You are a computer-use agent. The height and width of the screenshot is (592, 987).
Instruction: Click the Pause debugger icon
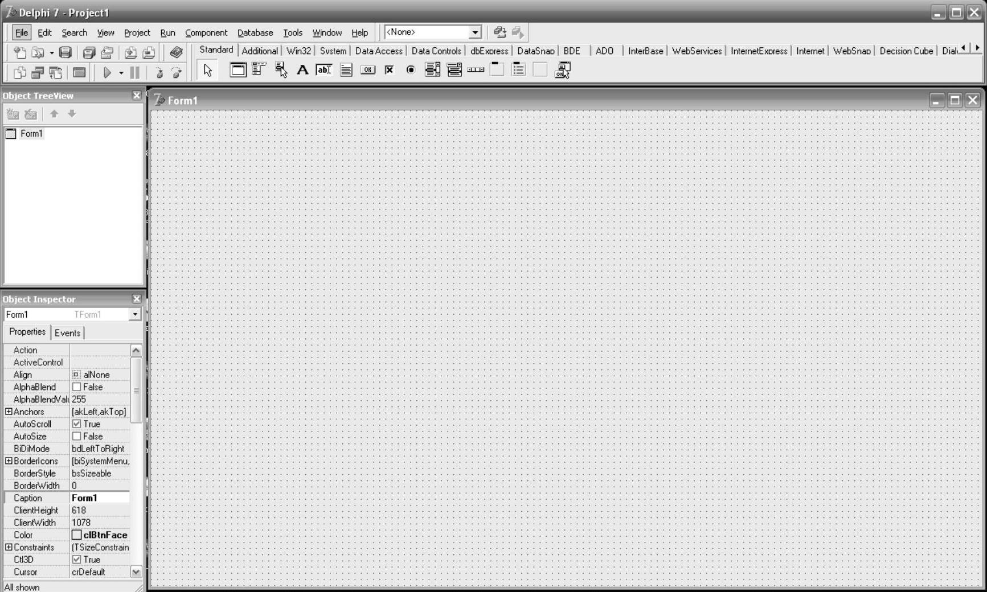135,72
